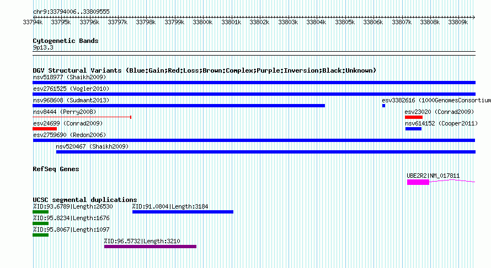Select the nsv614152 (Cooper2011) blue bar
Viewport: 491px width, 268px height.
click(413, 129)
